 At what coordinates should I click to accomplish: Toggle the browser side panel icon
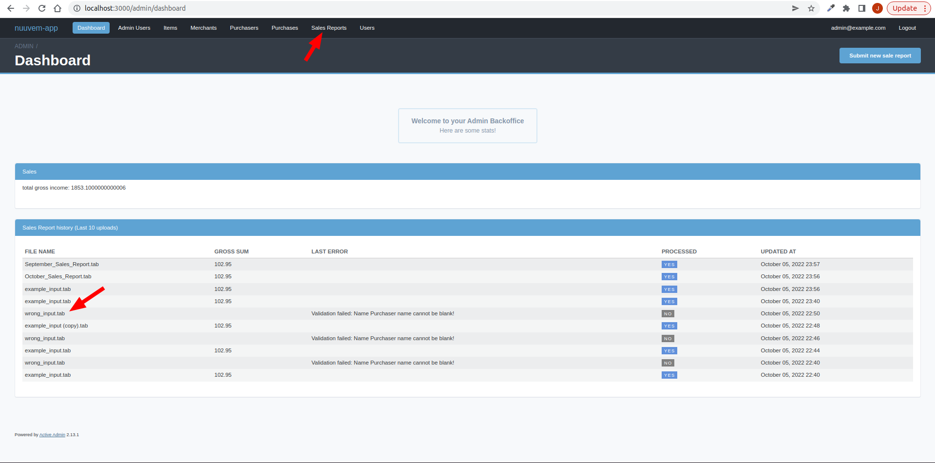click(x=861, y=8)
